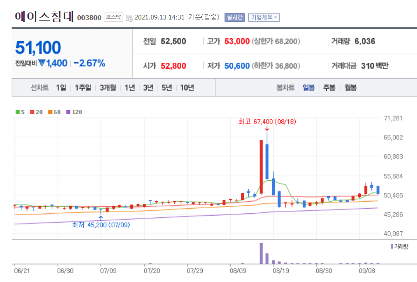The image size is (417, 282).
Task: Click the stock code 003800
Action: [x=89, y=18]
